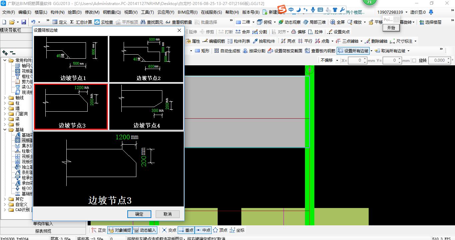Image resolution: width=455 pixels, height=240 pixels.
Task: Enable the 旋转 rotation checkbox
Action: pos(414,60)
